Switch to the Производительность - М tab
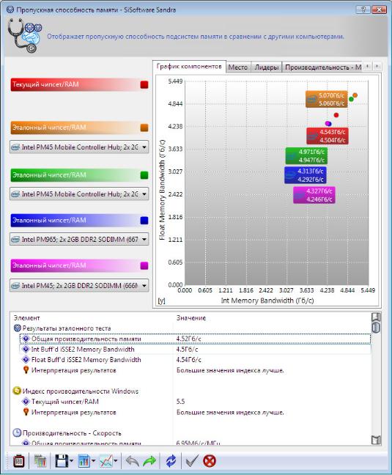 coord(322,67)
